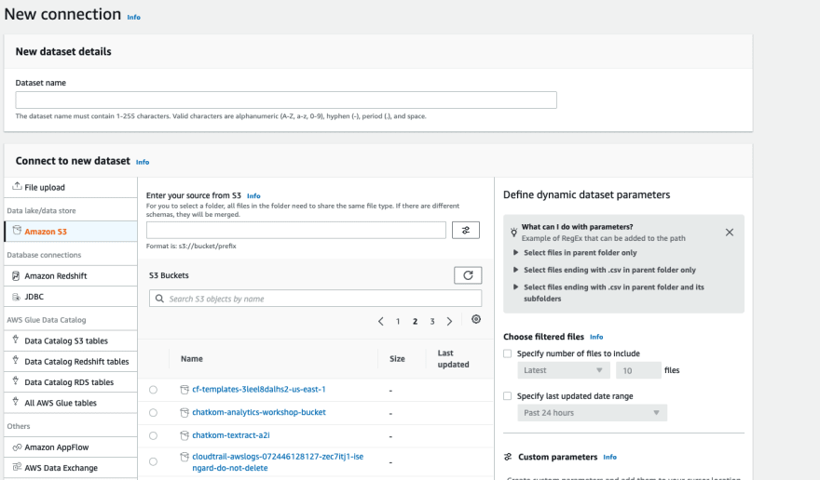The height and width of the screenshot is (480, 820).
Task: Open the Latest dropdown
Action: click(x=564, y=370)
